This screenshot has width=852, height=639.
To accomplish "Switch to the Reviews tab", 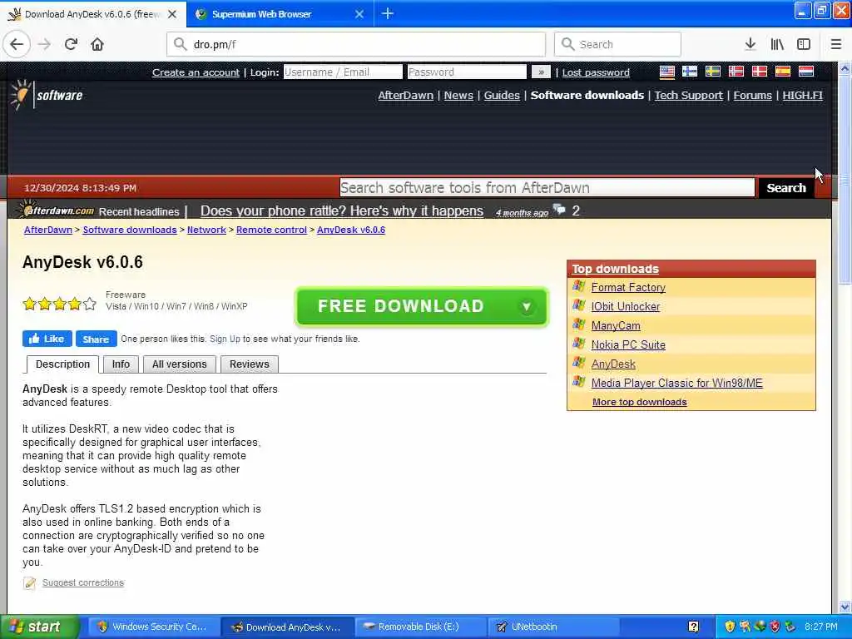I will pyautogui.click(x=250, y=364).
